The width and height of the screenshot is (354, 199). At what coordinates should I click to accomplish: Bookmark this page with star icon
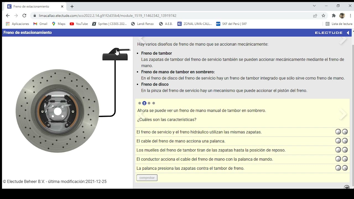click(x=323, y=16)
